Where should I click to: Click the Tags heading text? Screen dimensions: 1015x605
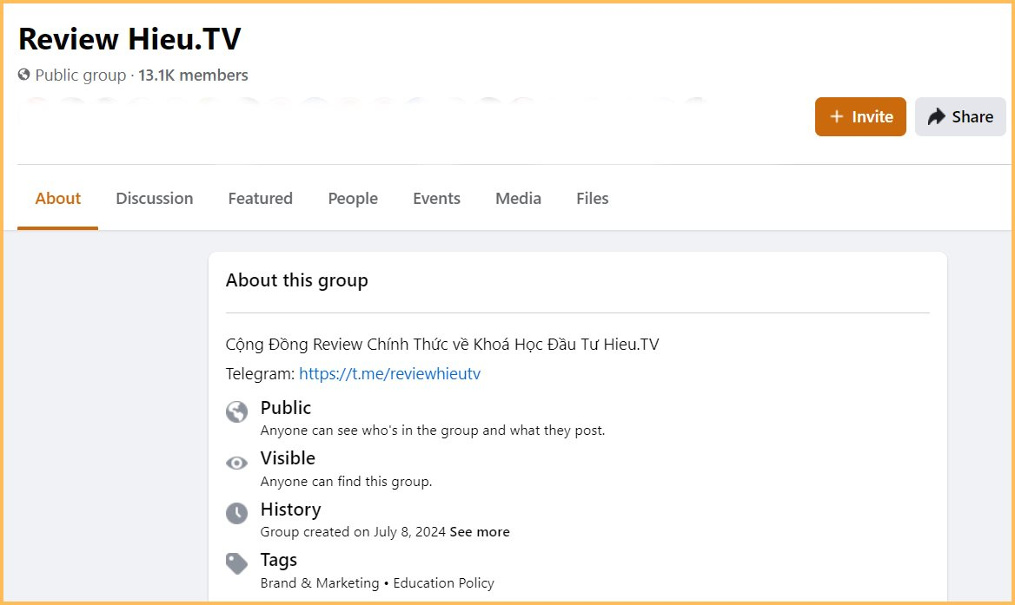point(278,560)
